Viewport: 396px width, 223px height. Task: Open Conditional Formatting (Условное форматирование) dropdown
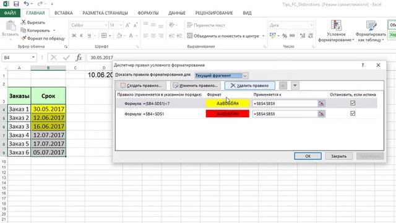pyautogui.click(x=336, y=31)
